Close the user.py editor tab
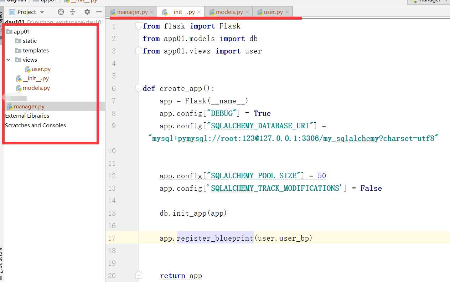 [x=287, y=12]
